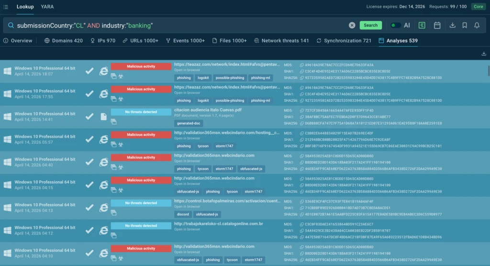490x266 pixels.
Task: Click the export icon below search bar
Action: pyautogui.click(x=484, y=53)
